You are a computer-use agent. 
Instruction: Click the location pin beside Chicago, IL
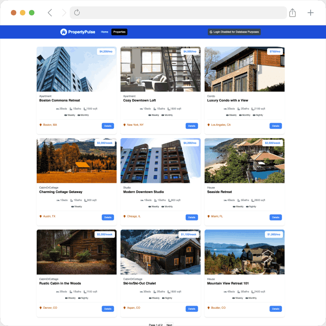125,216
